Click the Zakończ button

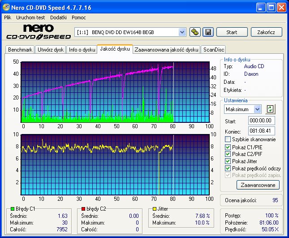coord(266,32)
